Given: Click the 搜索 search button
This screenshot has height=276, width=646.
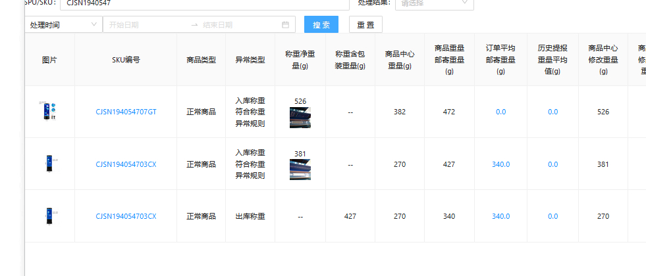Looking at the screenshot, I should coord(321,24).
